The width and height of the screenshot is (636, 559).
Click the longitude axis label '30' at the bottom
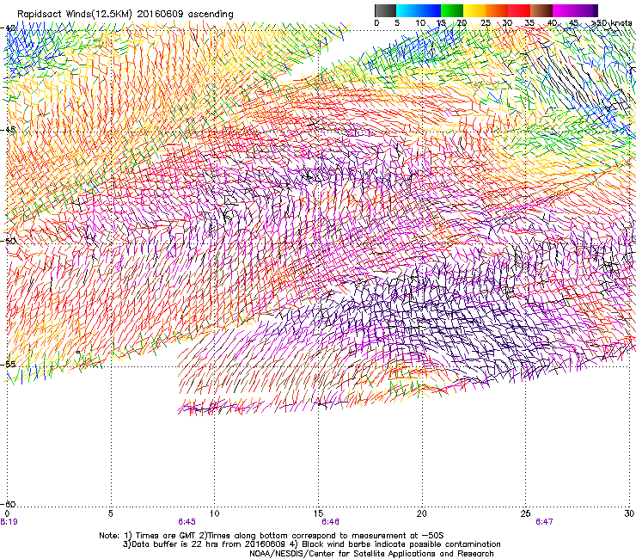point(629,513)
